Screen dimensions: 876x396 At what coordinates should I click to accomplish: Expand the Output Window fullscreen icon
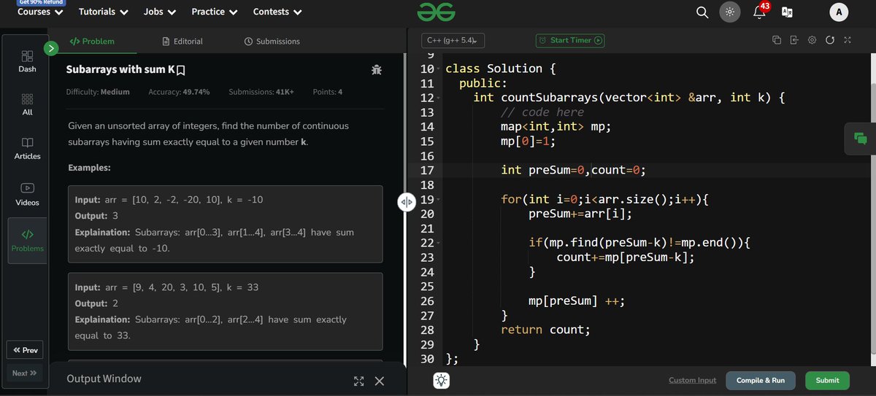[358, 381]
